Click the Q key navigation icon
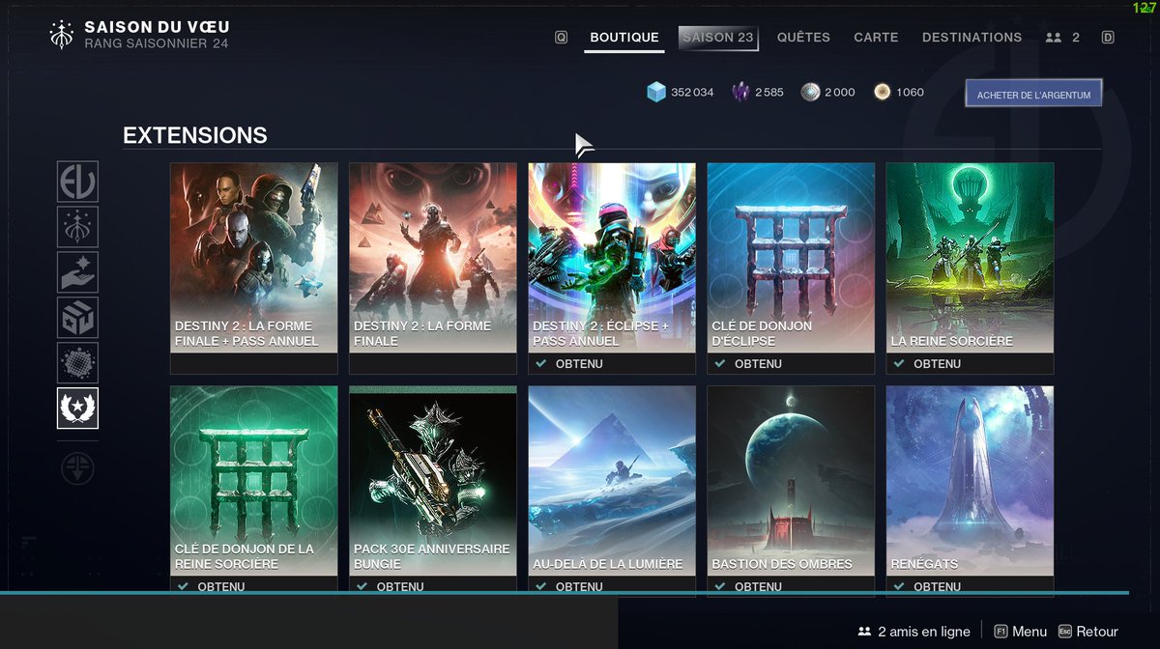Screen dimensions: 1160x649 tap(562, 38)
